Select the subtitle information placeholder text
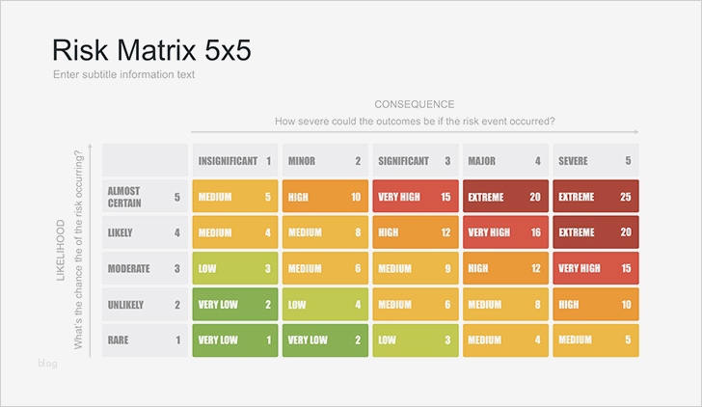Screen dimensions: 702x407 pos(124,75)
